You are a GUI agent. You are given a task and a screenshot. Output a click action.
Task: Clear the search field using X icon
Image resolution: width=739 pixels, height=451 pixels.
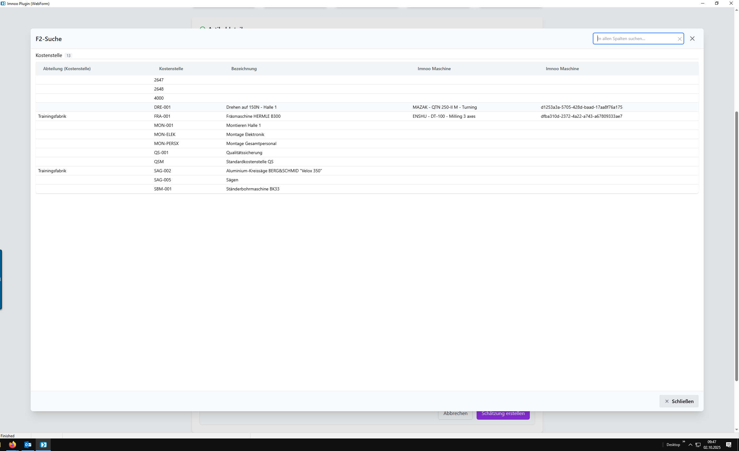point(679,39)
